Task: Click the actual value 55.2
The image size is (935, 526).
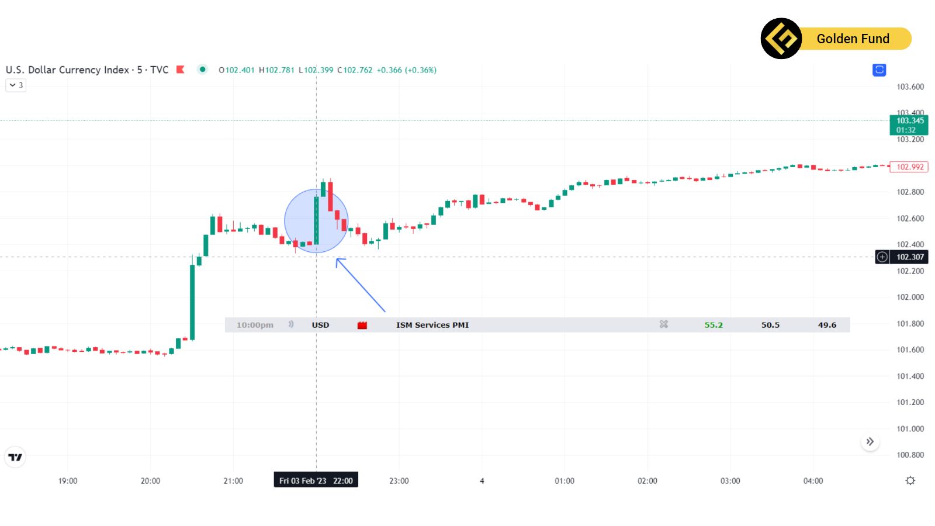Action: 714,325
